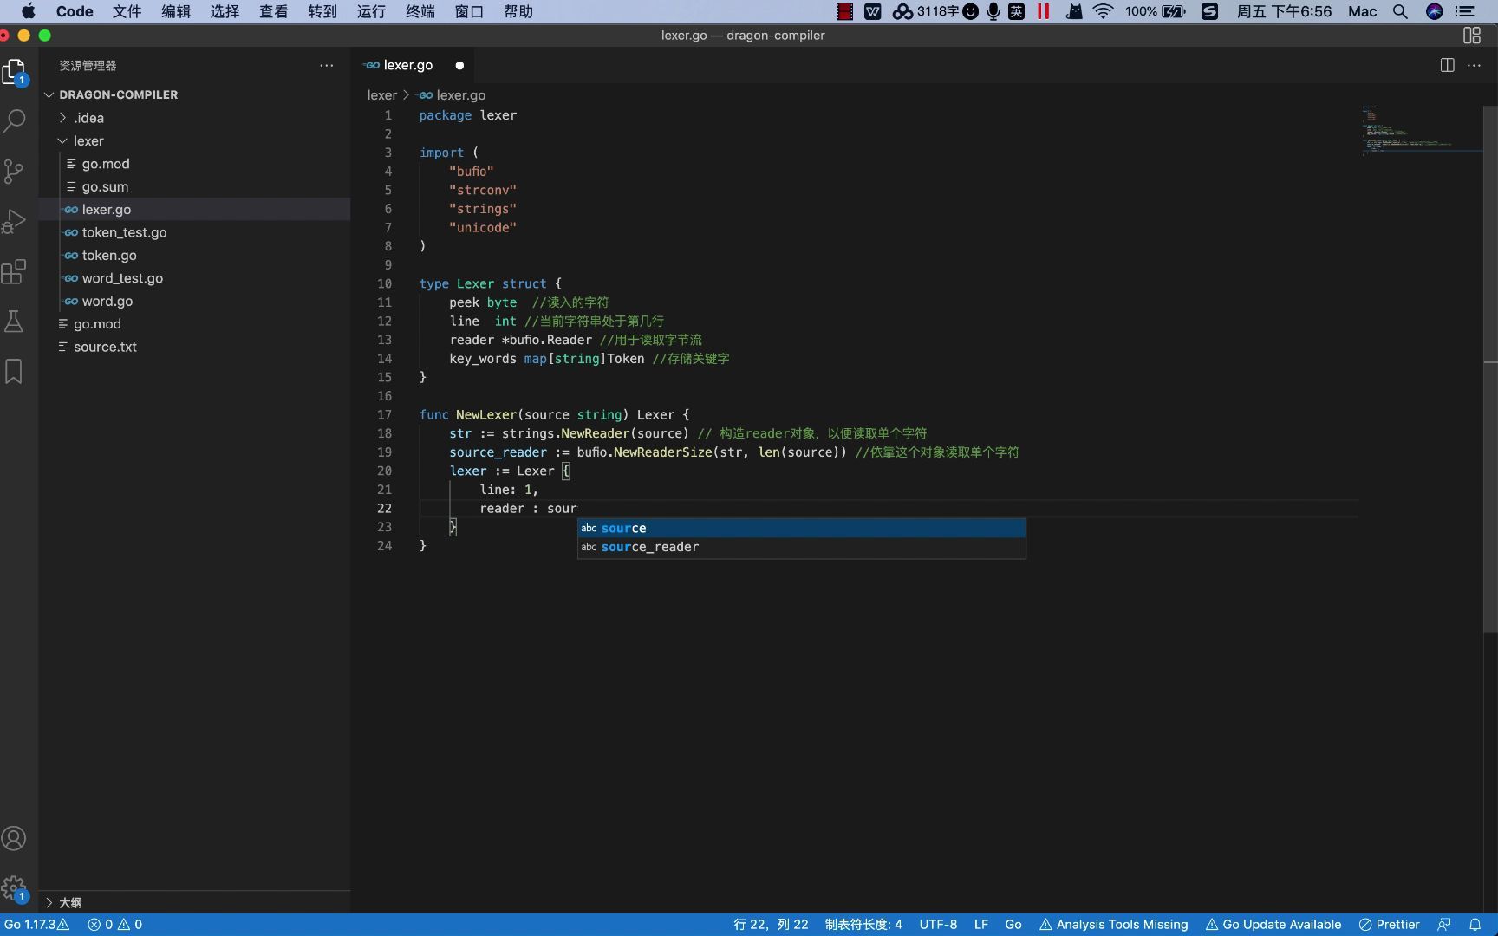This screenshot has height=936, width=1498.
Task: Click line number 17 in gutter
Action: coord(384,414)
